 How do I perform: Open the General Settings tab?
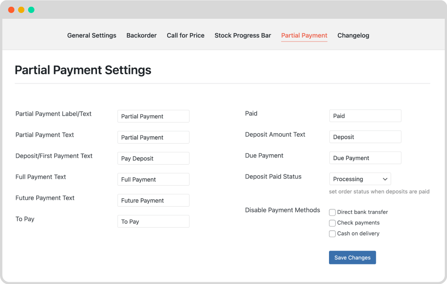click(x=92, y=35)
